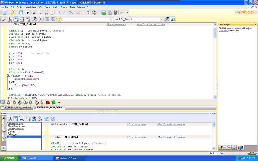Click the shield icon at the UML Analysis panel bottom
This screenshot has width=258, height=161.
tap(240, 148)
